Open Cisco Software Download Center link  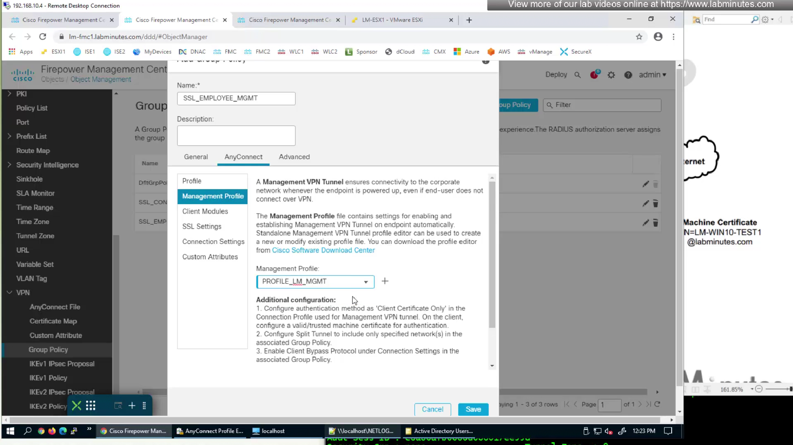(323, 250)
